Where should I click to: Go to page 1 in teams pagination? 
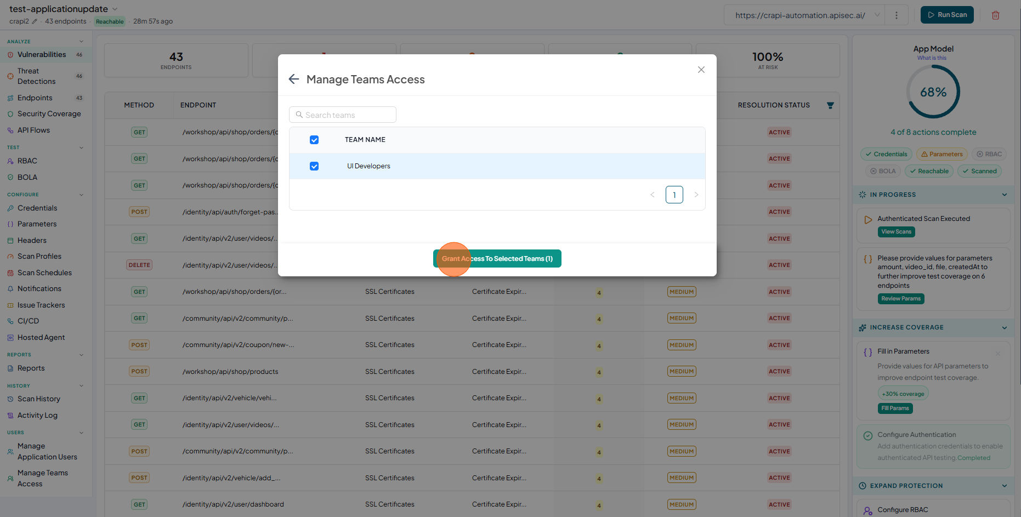(x=674, y=195)
